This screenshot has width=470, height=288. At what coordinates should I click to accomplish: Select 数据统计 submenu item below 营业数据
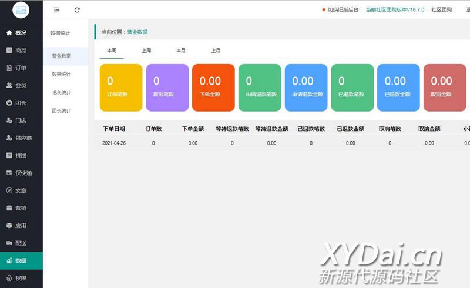point(62,74)
